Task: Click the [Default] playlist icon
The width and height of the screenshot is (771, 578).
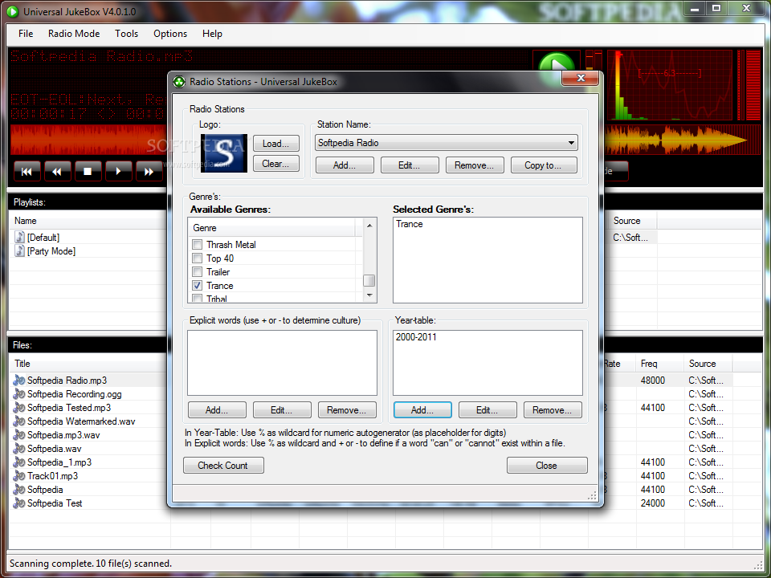Action: tap(19, 237)
